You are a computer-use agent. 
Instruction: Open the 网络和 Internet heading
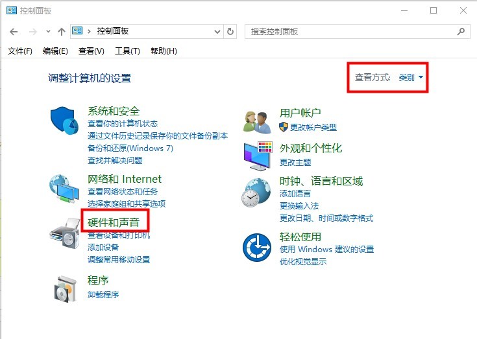[x=125, y=179]
